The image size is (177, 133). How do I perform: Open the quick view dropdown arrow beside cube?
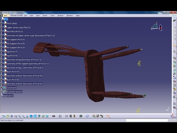pyautogui.click(x=37, y=117)
